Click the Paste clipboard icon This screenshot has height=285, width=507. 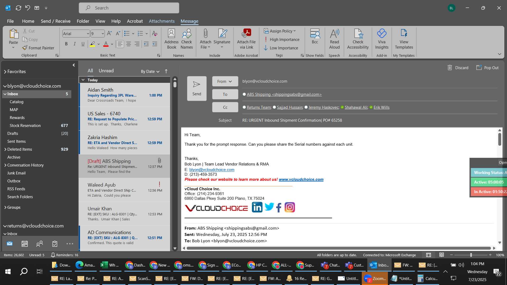(x=13, y=34)
